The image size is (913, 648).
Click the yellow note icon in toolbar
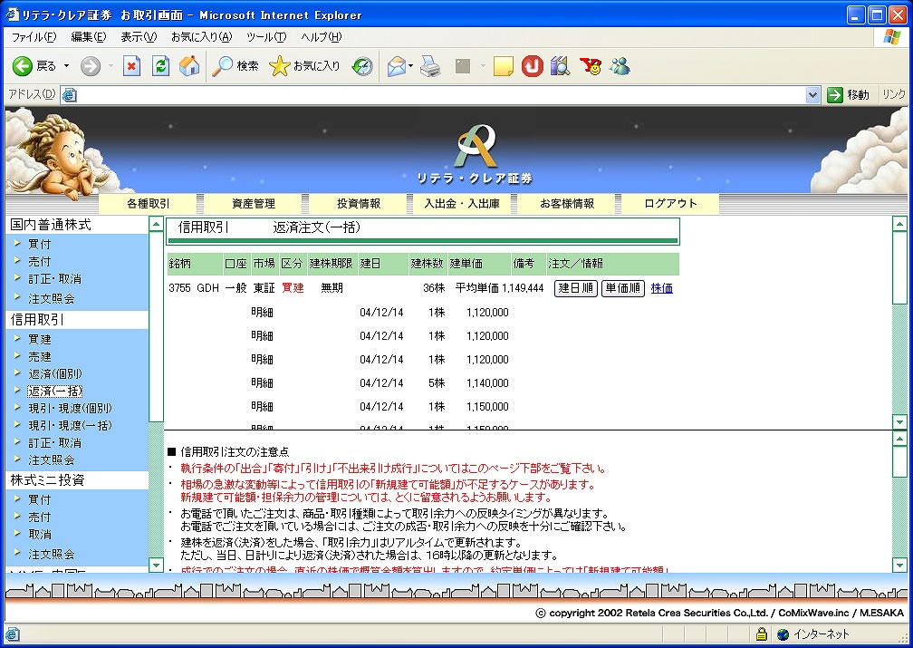(x=503, y=66)
